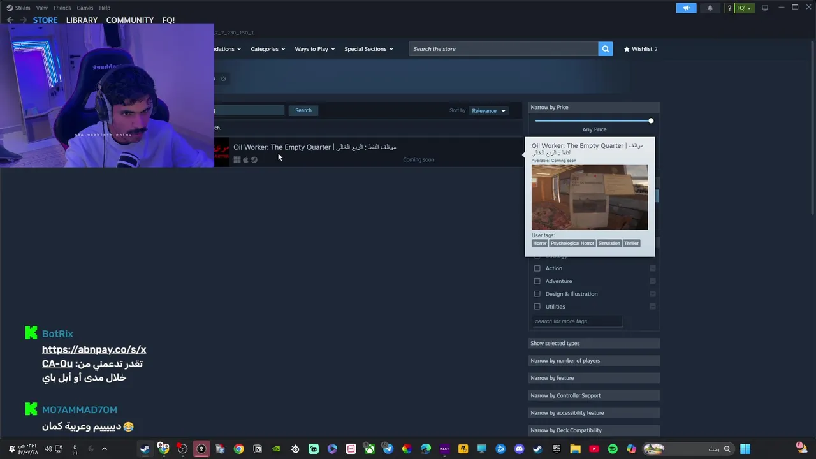Screen dimensions: 816x459
Task: Open the FQ! account dropdown in title bar
Action: point(744,8)
